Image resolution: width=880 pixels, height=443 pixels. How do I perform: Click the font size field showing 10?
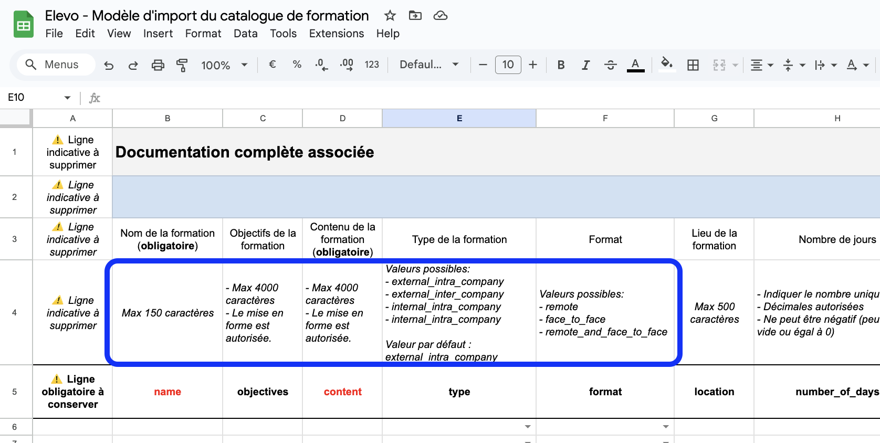pyautogui.click(x=508, y=65)
